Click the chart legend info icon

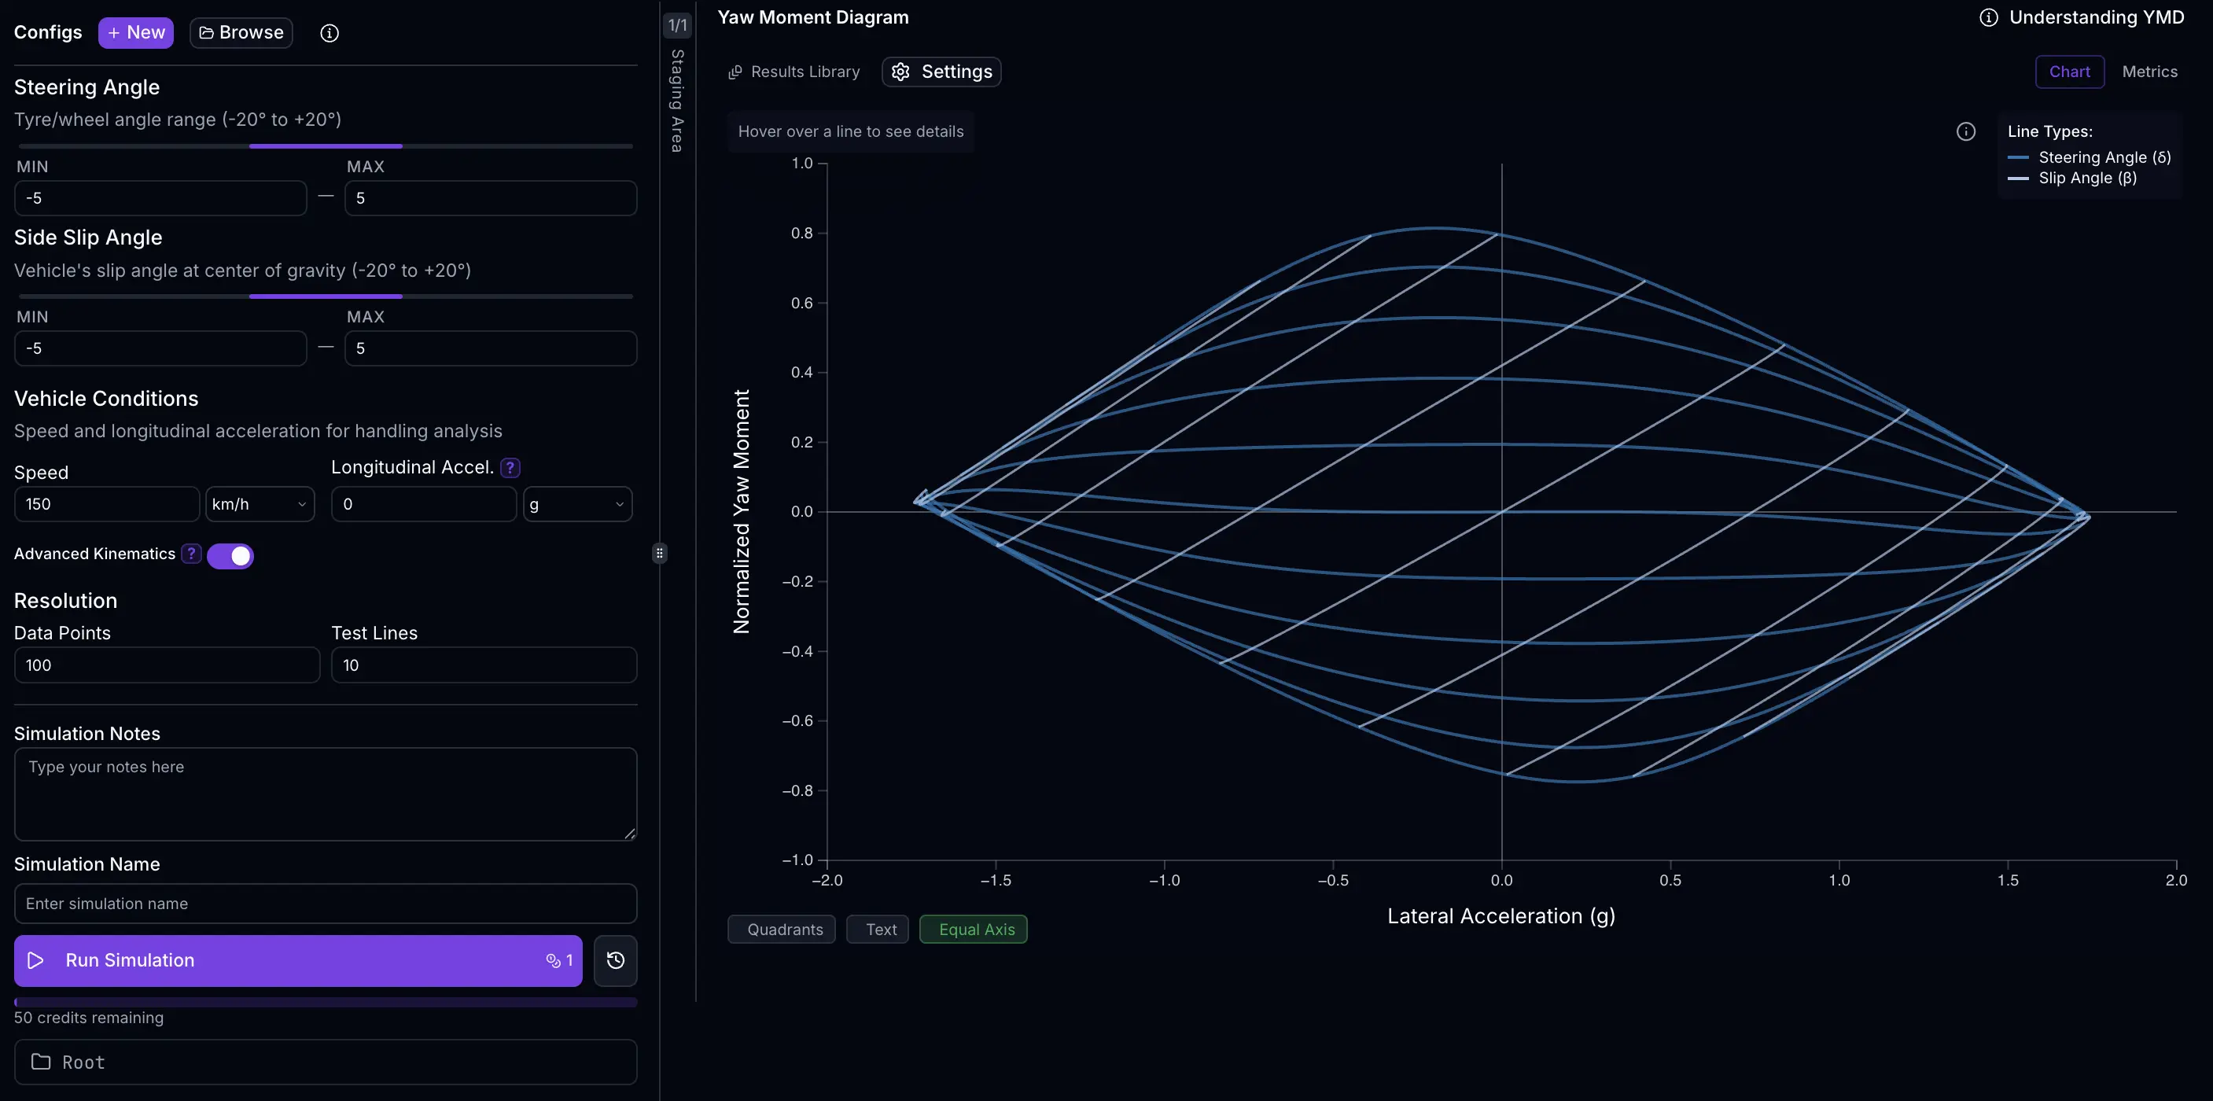click(x=1965, y=131)
